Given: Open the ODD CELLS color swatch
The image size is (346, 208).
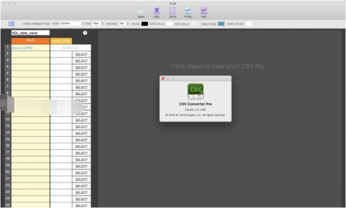Looking at the screenshot, I should [x=195, y=24].
